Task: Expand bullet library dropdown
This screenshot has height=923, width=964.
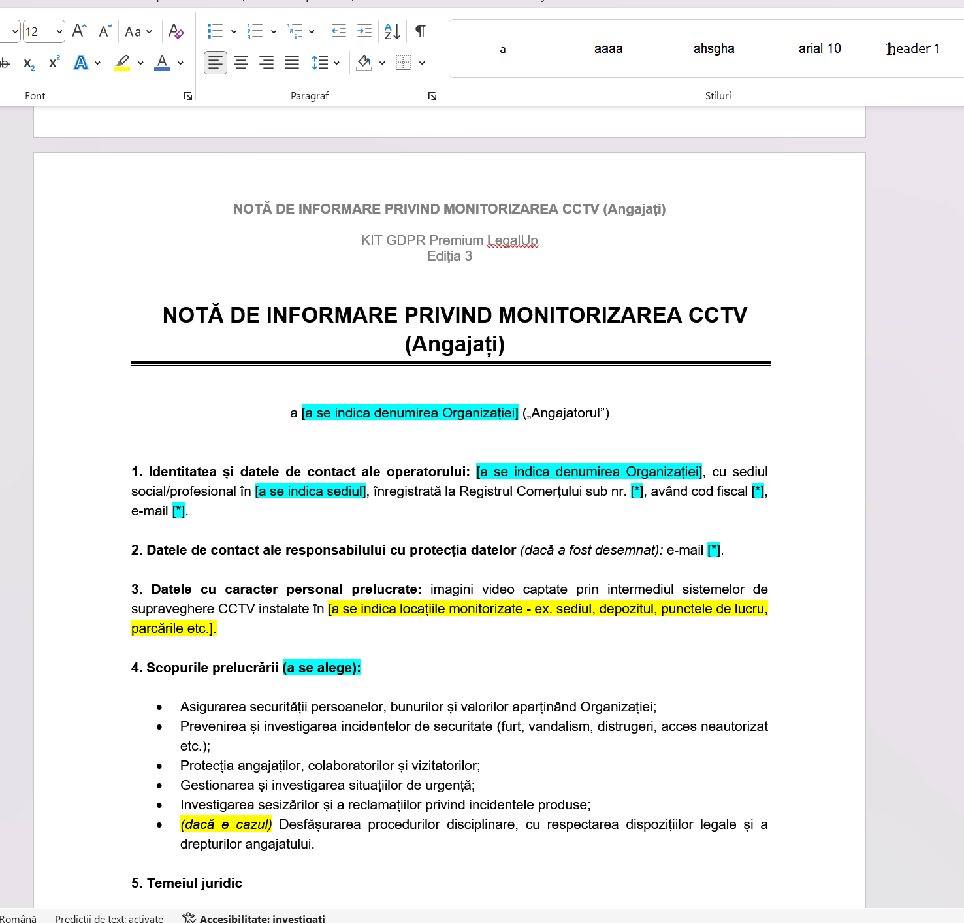Action: (234, 31)
